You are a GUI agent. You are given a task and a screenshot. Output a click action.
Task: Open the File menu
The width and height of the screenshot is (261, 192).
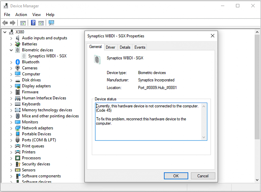[7, 15]
